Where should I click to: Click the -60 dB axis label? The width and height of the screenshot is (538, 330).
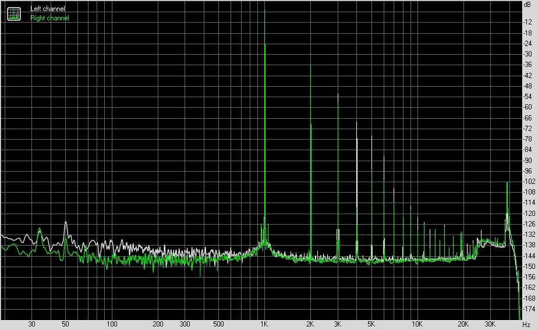(x=528, y=107)
